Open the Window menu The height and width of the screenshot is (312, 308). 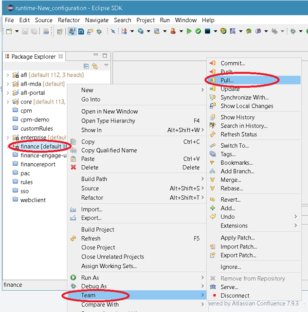(185, 20)
